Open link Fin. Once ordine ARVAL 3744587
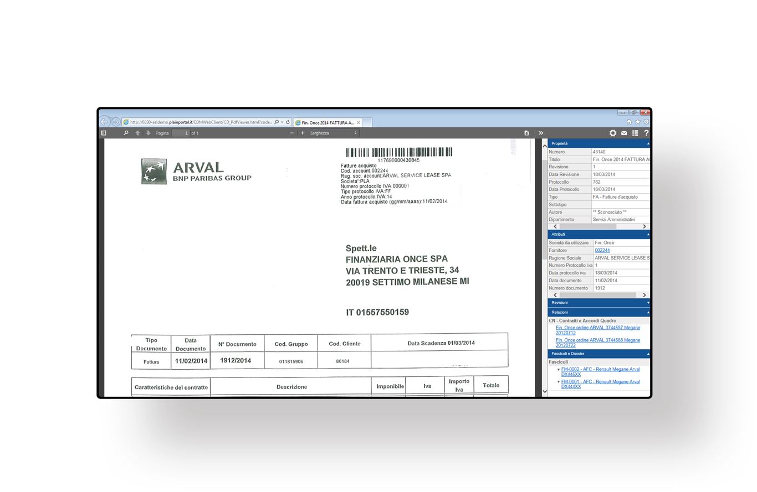Image resolution: width=757 pixels, height=492 pixels. pyautogui.click(x=597, y=330)
